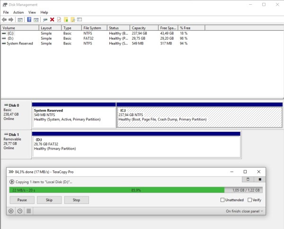Open TeraCopy history clock icon
This screenshot has height=229, width=284.
point(20,211)
